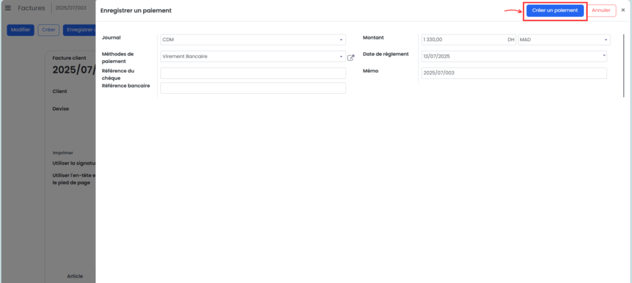Viewport: 632px width, 283px height.
Task: Click the Facture client heading
Action: coord(69,58)
